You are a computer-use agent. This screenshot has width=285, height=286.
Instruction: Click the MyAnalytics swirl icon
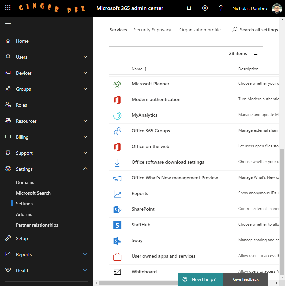point(117,115)
